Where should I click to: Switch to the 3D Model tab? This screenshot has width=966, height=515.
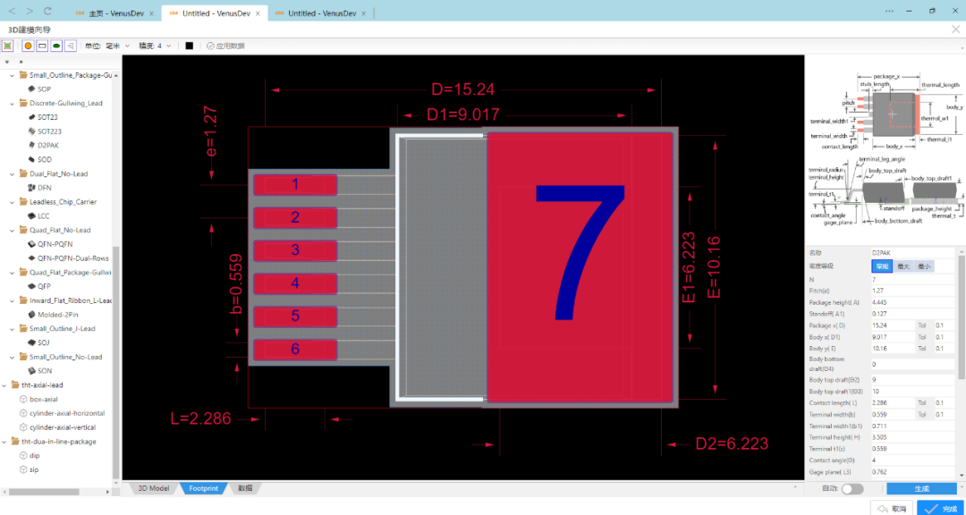point(154,488)
